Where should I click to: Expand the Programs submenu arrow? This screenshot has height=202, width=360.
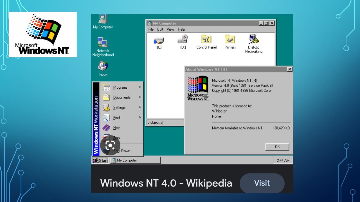(140, 87)
